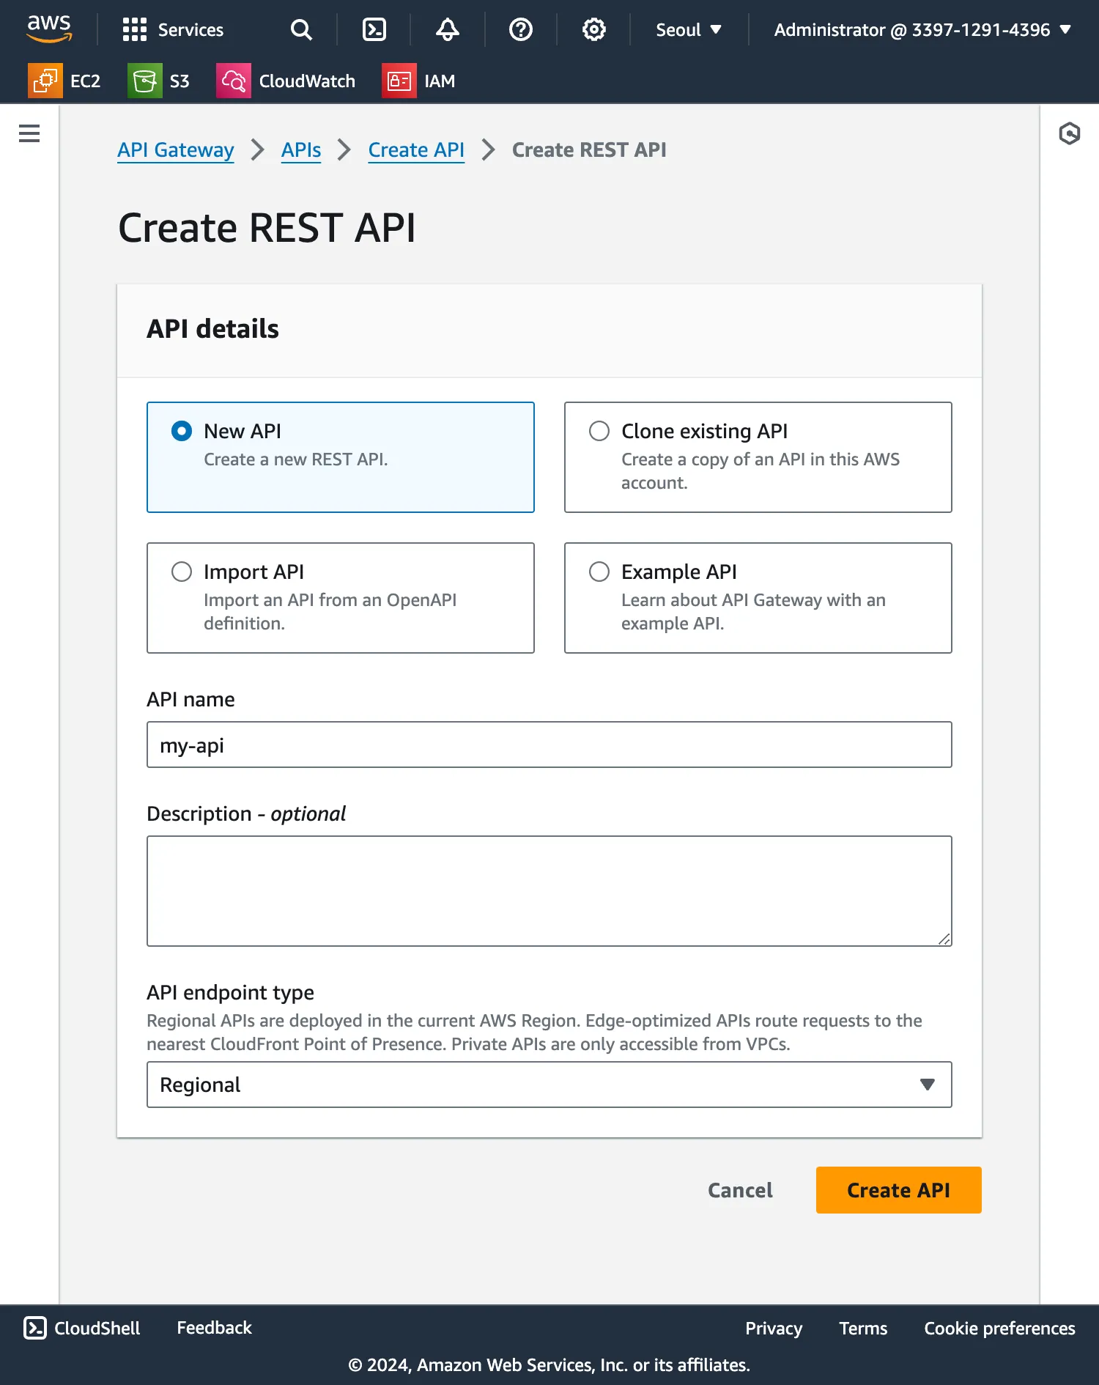
Task: Expand the Administrator account menu
Action: pos(922,29)
